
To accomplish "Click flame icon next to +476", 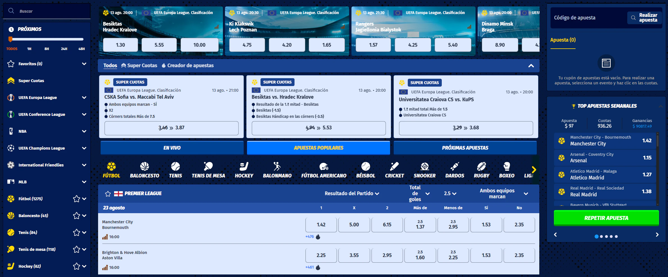I will 318,237.
